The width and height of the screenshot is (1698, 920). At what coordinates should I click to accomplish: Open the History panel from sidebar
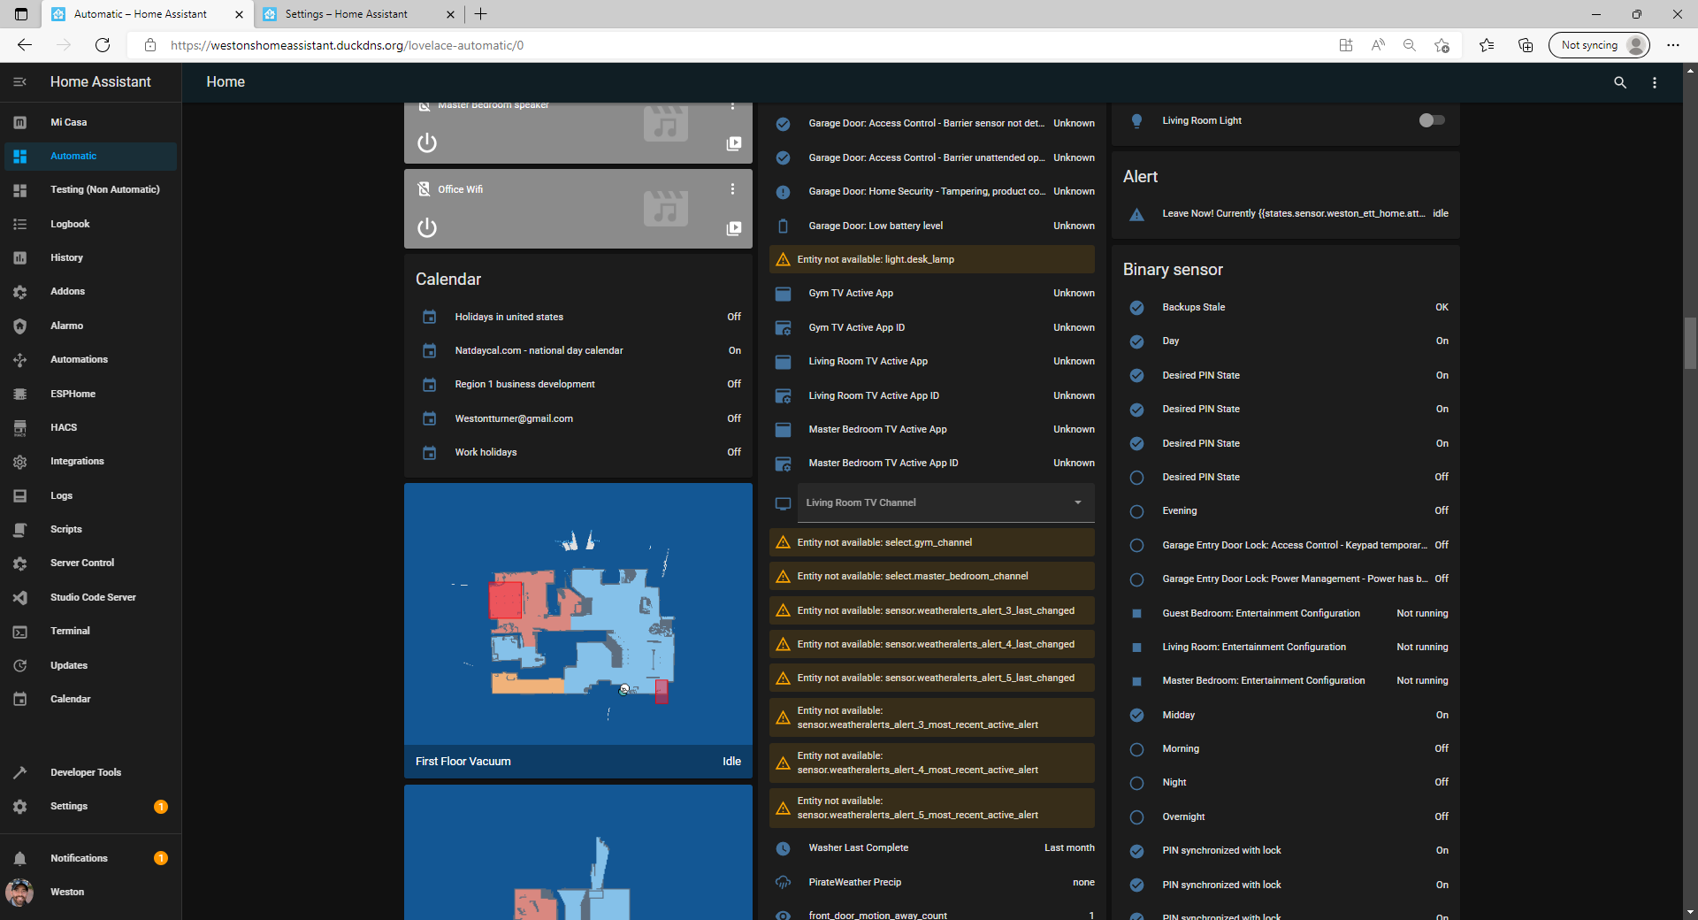point(66,257)
